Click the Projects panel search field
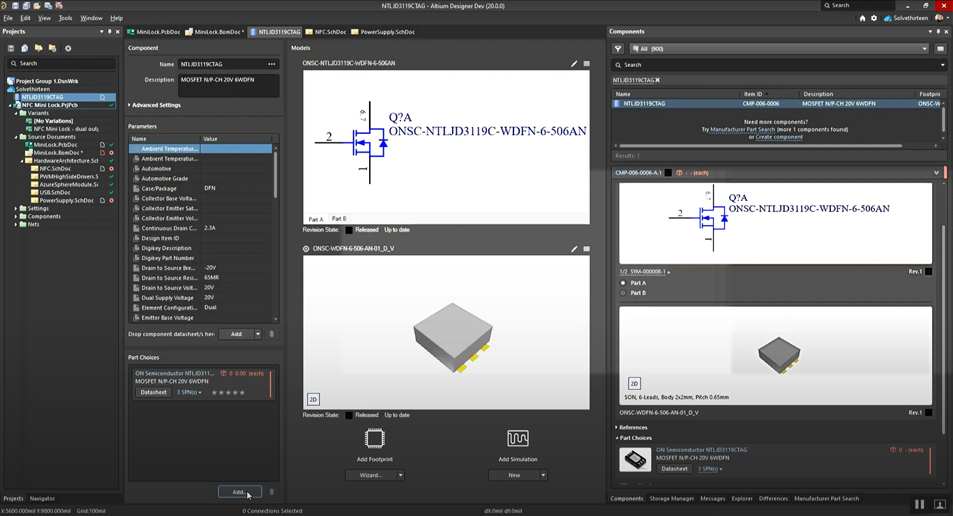Image resolution: width=953 pixels, height=516 pixels. click(x=61, y=63)
